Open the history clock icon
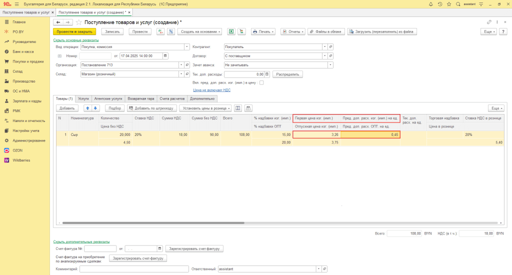Image resolution: width=512 pixels, height=275 pixels. tap(439, 4)
